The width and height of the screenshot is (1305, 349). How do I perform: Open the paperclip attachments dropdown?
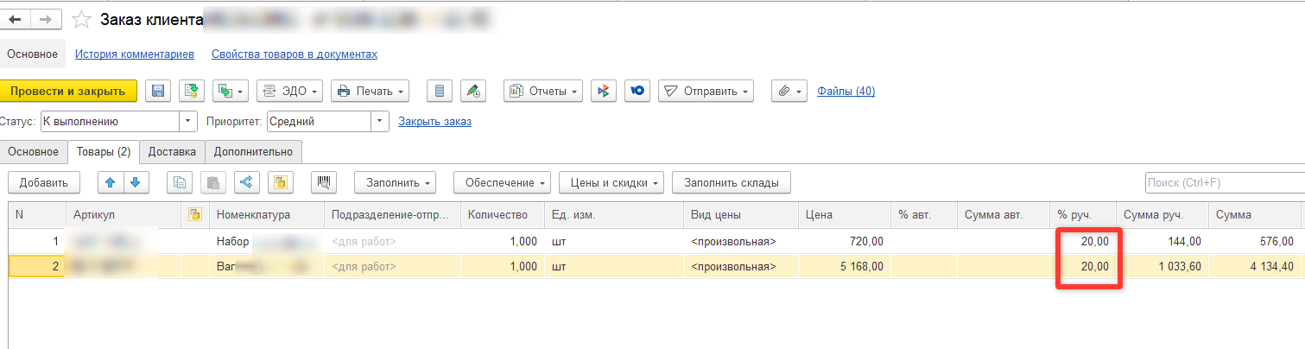(789, 91)
